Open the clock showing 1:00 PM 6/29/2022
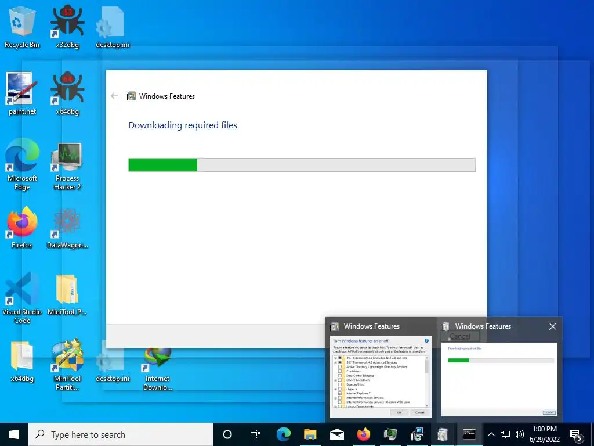 545,434
